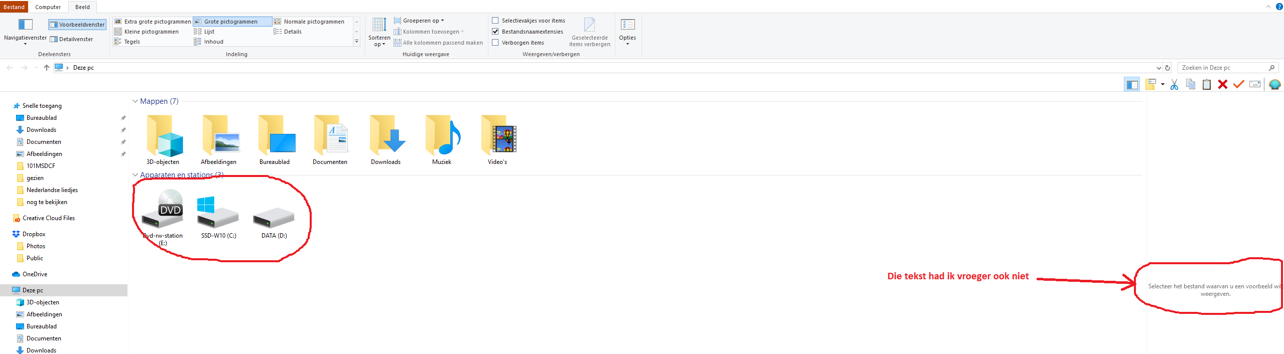Toggle Verborgen items checkbox
The width and height of the screenshot is (1284, 354).
495,43
